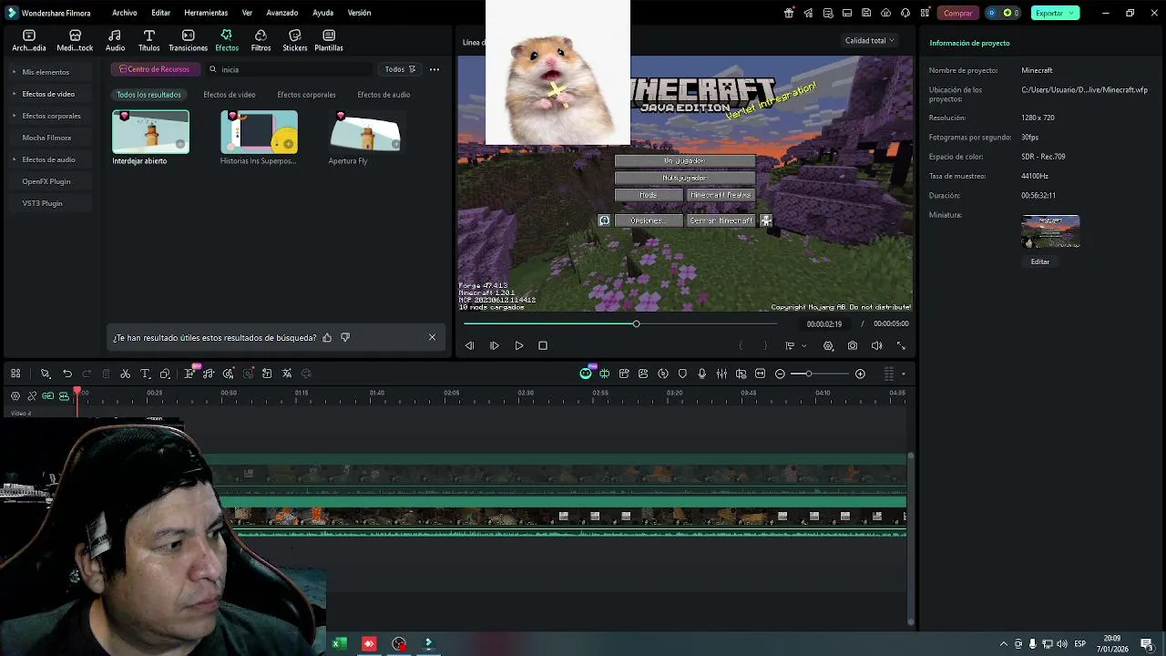This screenshot has height=656, width=1166.
Task: Open the Audio media tab
Action: pyautogui.click(x=115, y=40)
